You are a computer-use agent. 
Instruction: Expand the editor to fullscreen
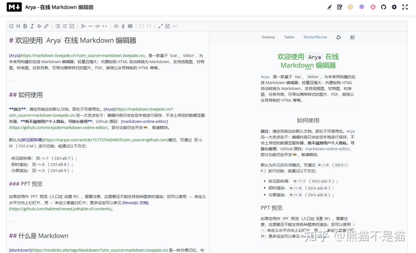pos(405,7)
